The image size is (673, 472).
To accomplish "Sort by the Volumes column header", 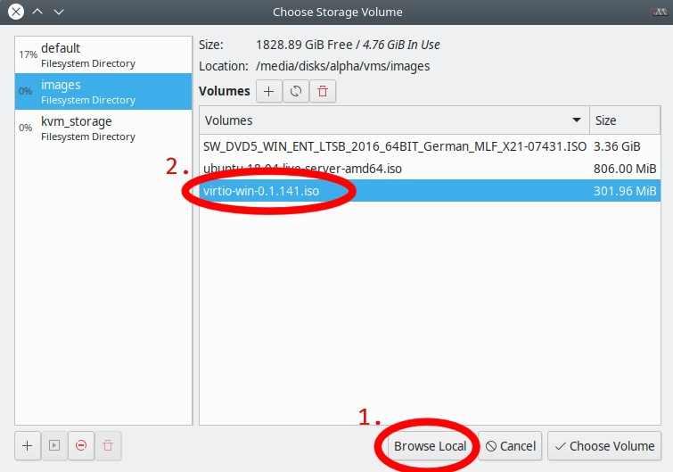I will [x=395, y=120].
